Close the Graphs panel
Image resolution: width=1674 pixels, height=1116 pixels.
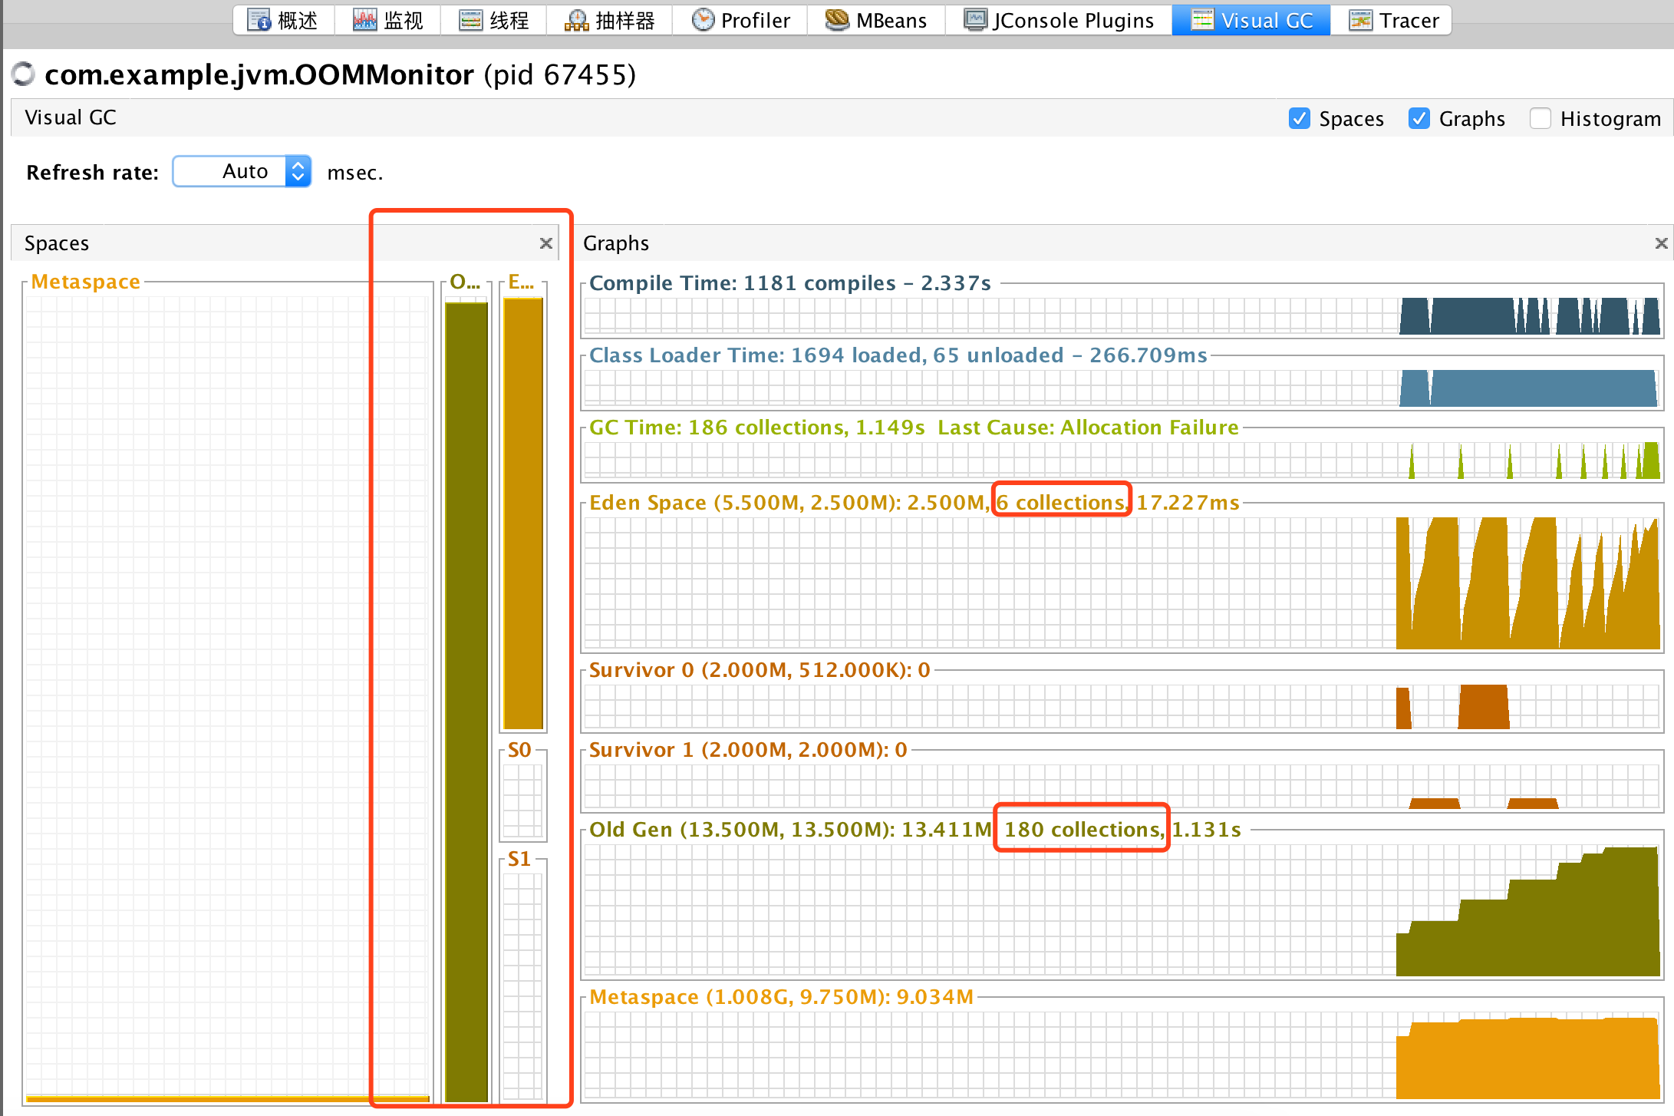[x=1661, y=243]
